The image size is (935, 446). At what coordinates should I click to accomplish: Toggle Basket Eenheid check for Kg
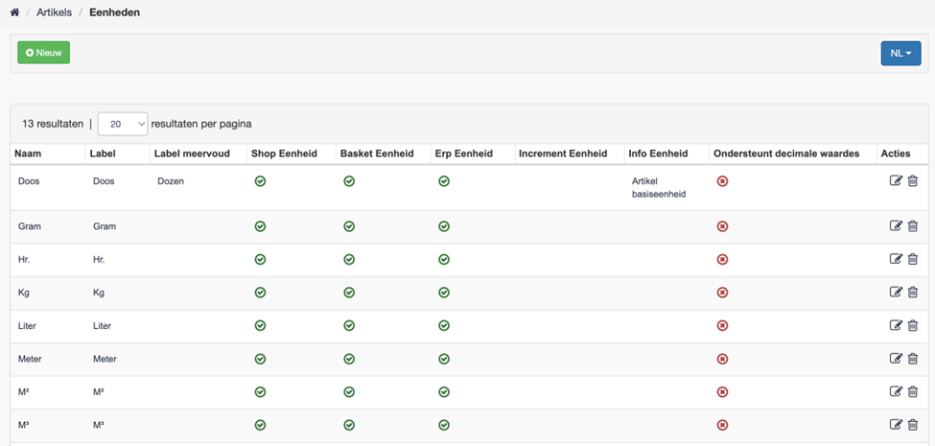349,293
